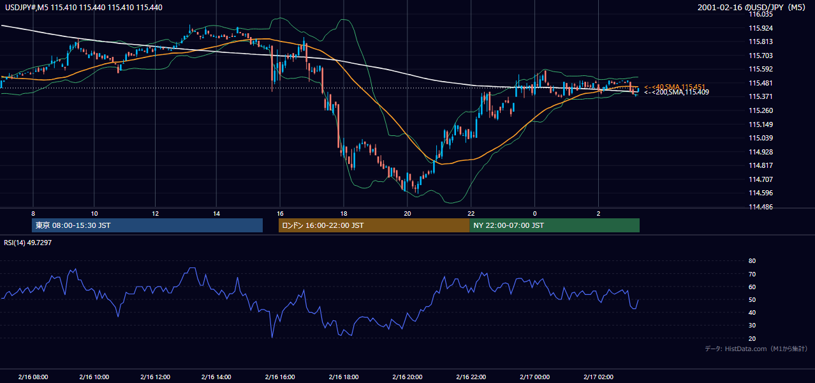Click hour tick '22' under price chart

tap(471, 213)
